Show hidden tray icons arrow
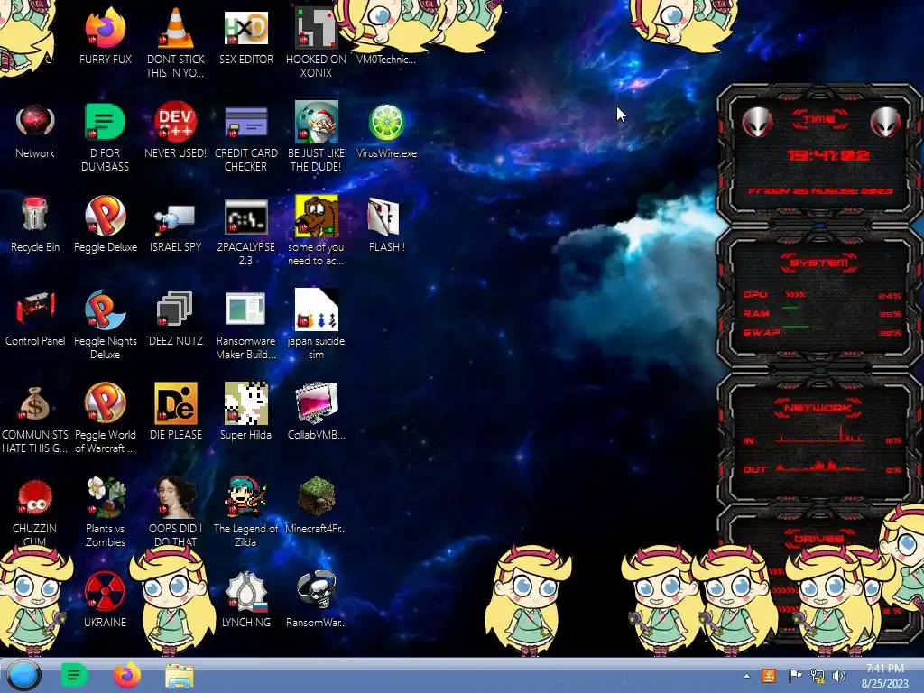Viewport: 924px width, 693px height. [x=746, y=676]
